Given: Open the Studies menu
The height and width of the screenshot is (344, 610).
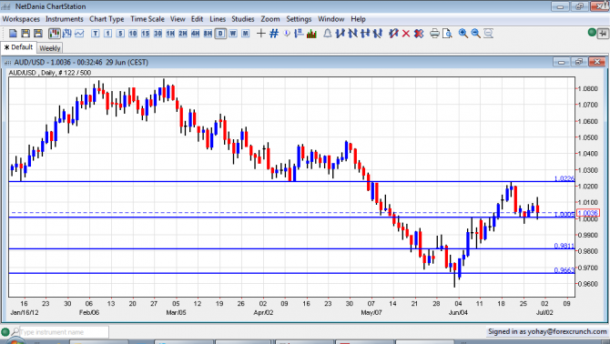Looking at the screenshot, I should [x=243, y=19].
